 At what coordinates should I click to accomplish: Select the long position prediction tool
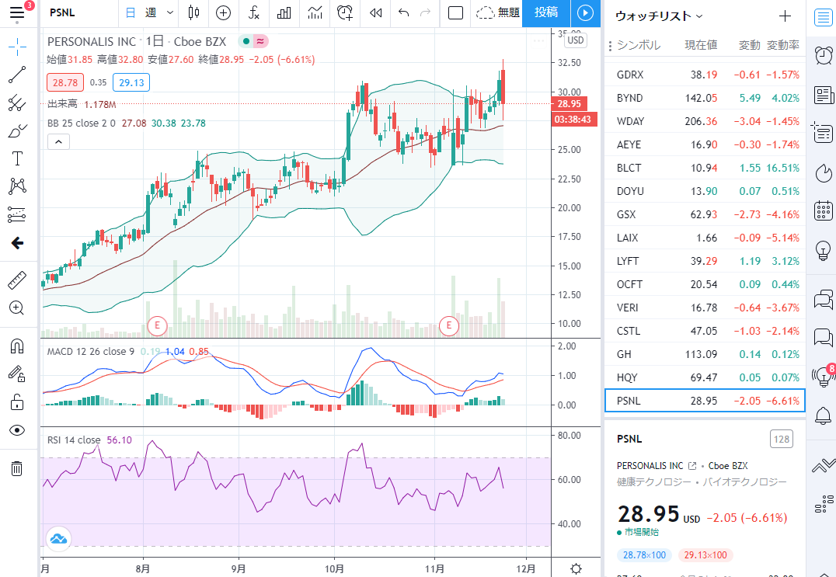point(17,214)
